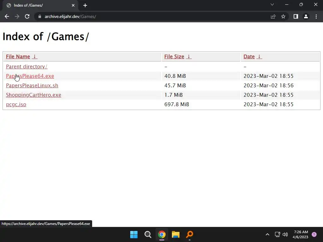Click the Date descending arrow

click(x=259, y=57)
